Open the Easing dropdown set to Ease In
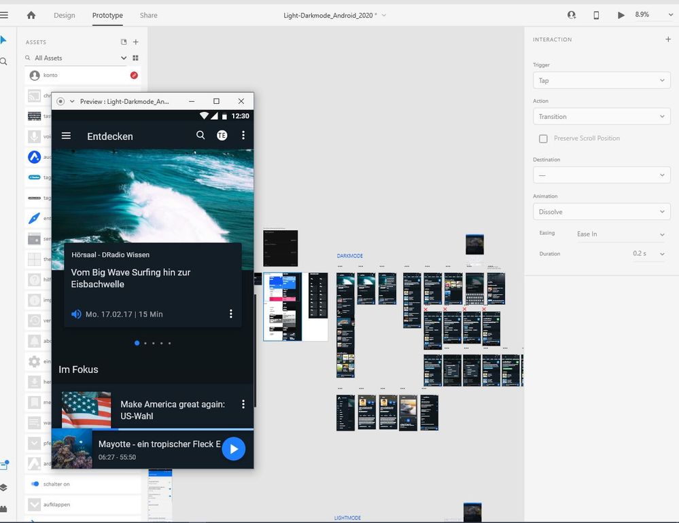This screenshot has height=523, width=679. coord(621,234)
